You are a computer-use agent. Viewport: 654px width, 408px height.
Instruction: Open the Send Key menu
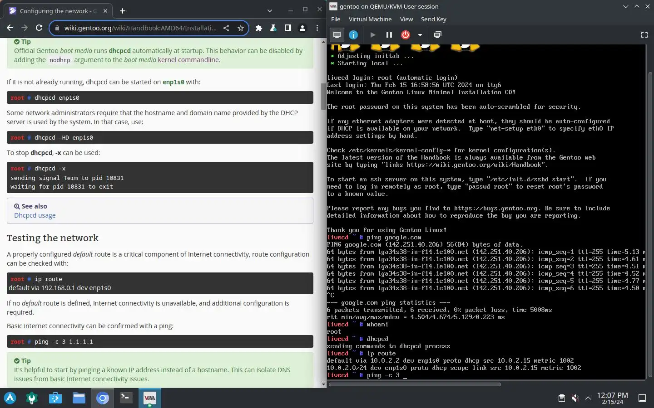[434, 19]
